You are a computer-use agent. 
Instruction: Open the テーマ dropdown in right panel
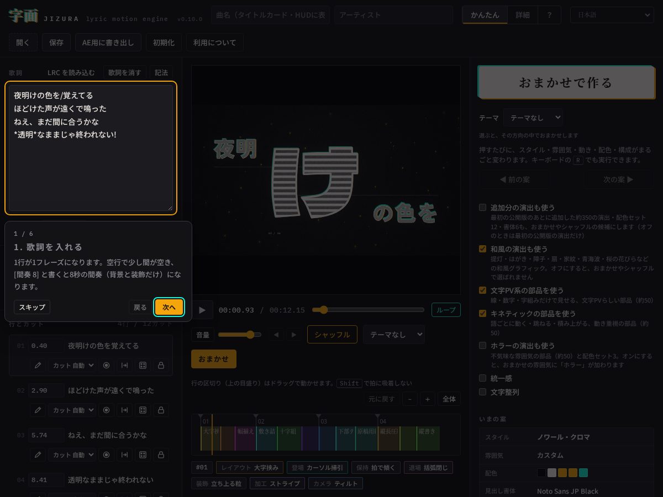point(533,118)
